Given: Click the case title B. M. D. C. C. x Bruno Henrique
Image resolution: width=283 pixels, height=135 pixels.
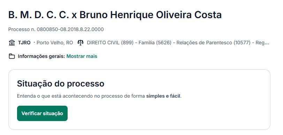Looking at the screenshot, I should click(115, 15).
